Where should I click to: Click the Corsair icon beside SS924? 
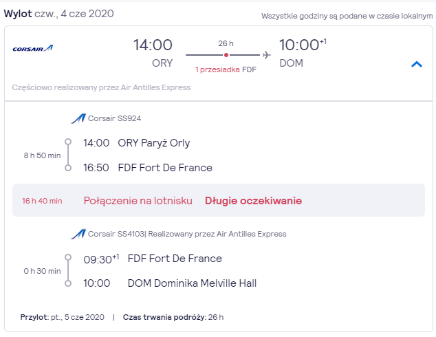click(x=78, y=118)
